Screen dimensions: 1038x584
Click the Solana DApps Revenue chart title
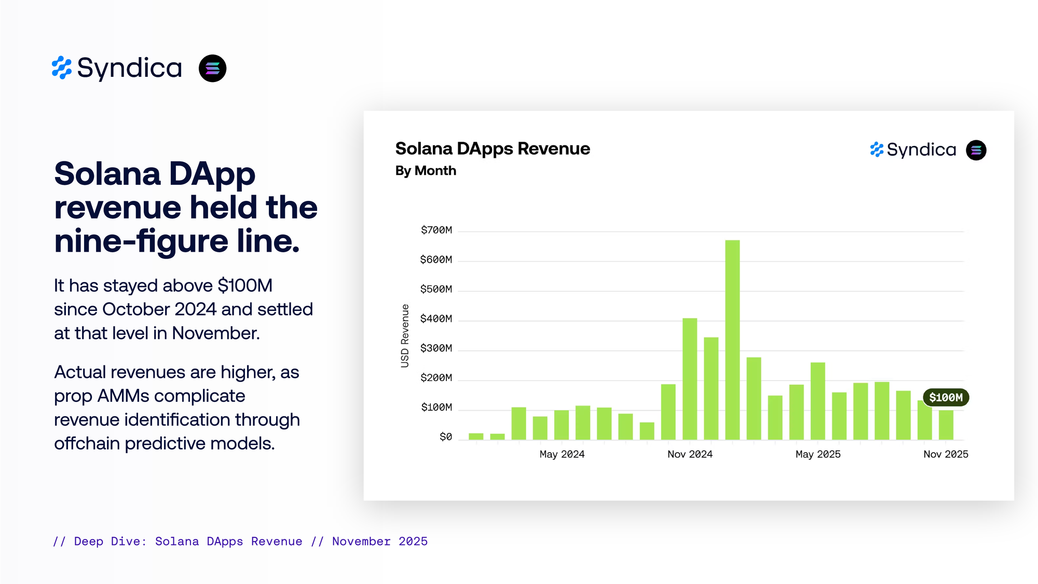point(493,149)
